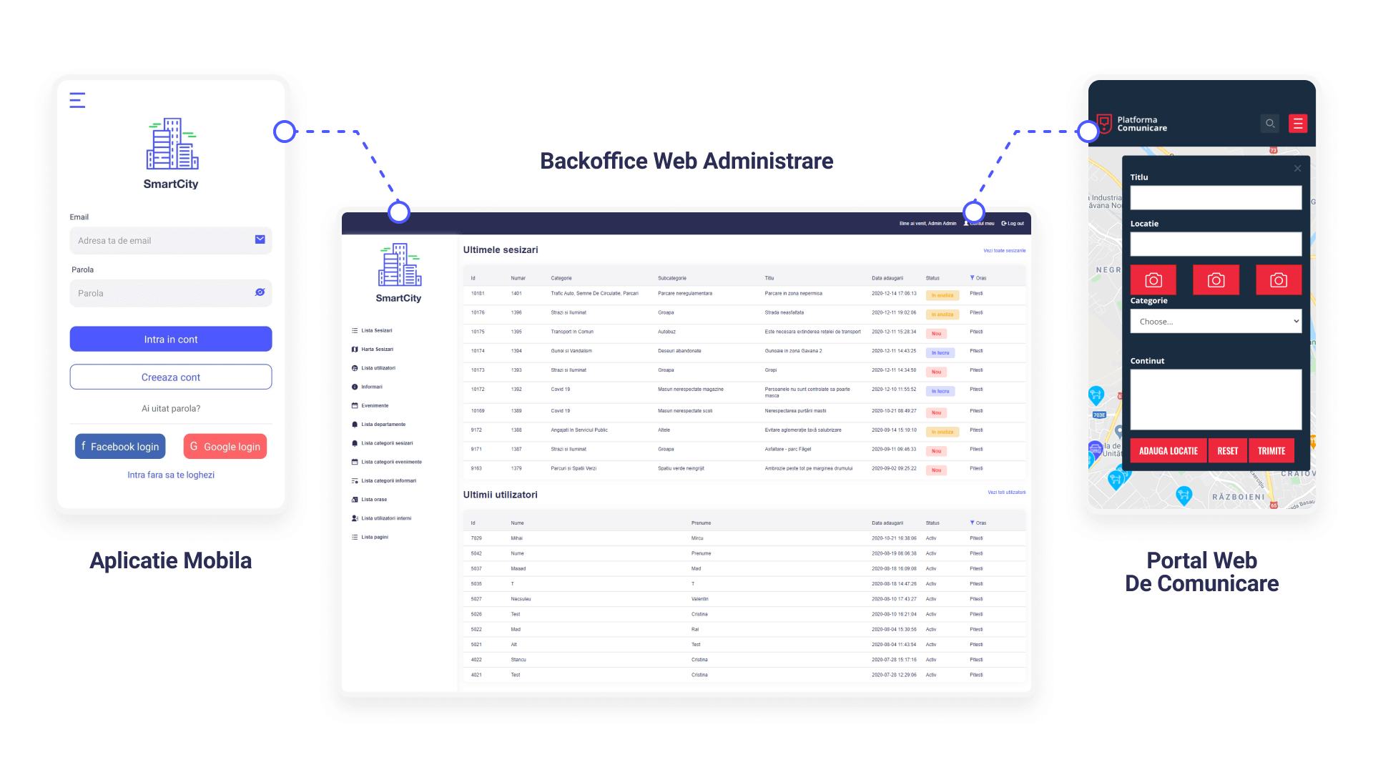This screenshot has width=1373, height=772.
Task: Click blue map pin near Razboieni label
Action: pyautogui.click(x=1184, y=495)
